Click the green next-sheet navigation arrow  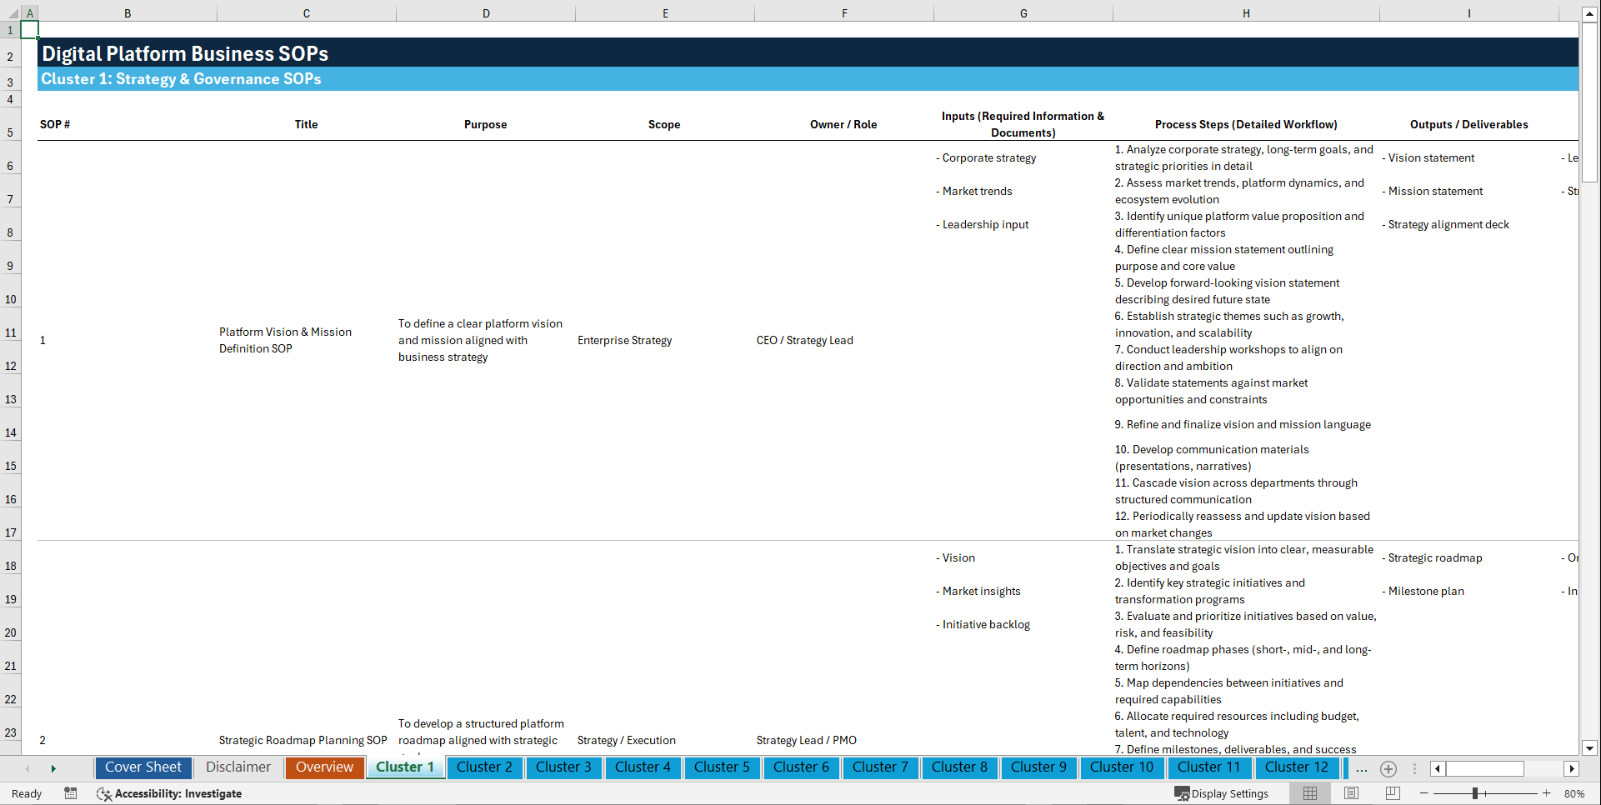53,768
